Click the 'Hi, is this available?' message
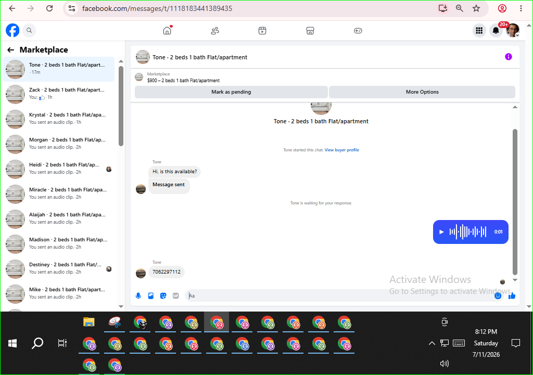533x375 pixels. point(175,172)
